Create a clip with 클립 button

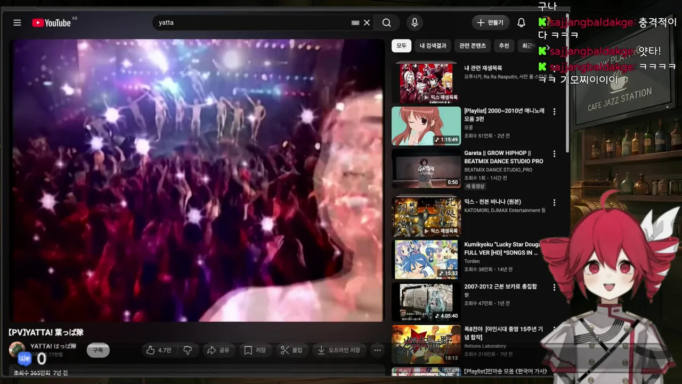(291, 350)
